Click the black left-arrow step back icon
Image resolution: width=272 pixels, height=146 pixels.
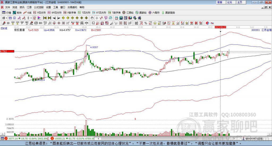pyautogui.click(x=54, y=18)
